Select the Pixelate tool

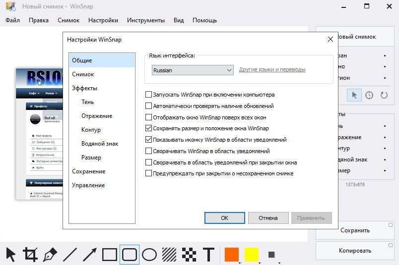[189, 254]
